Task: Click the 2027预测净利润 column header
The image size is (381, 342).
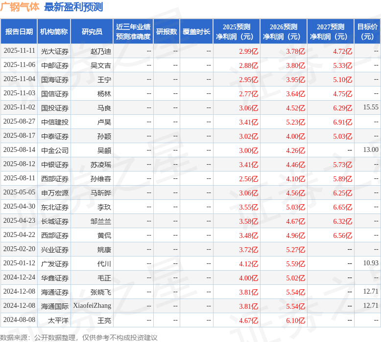Action: [x=331, y=31]
